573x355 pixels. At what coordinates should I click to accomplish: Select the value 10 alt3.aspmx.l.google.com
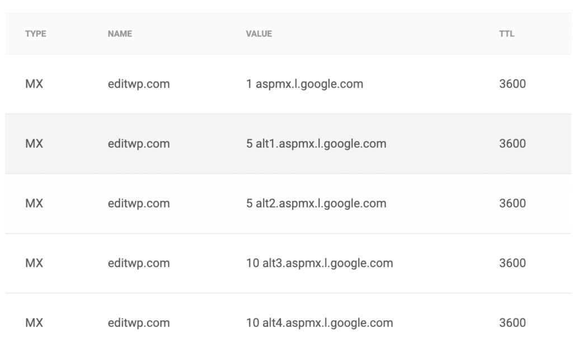[320, 263]
